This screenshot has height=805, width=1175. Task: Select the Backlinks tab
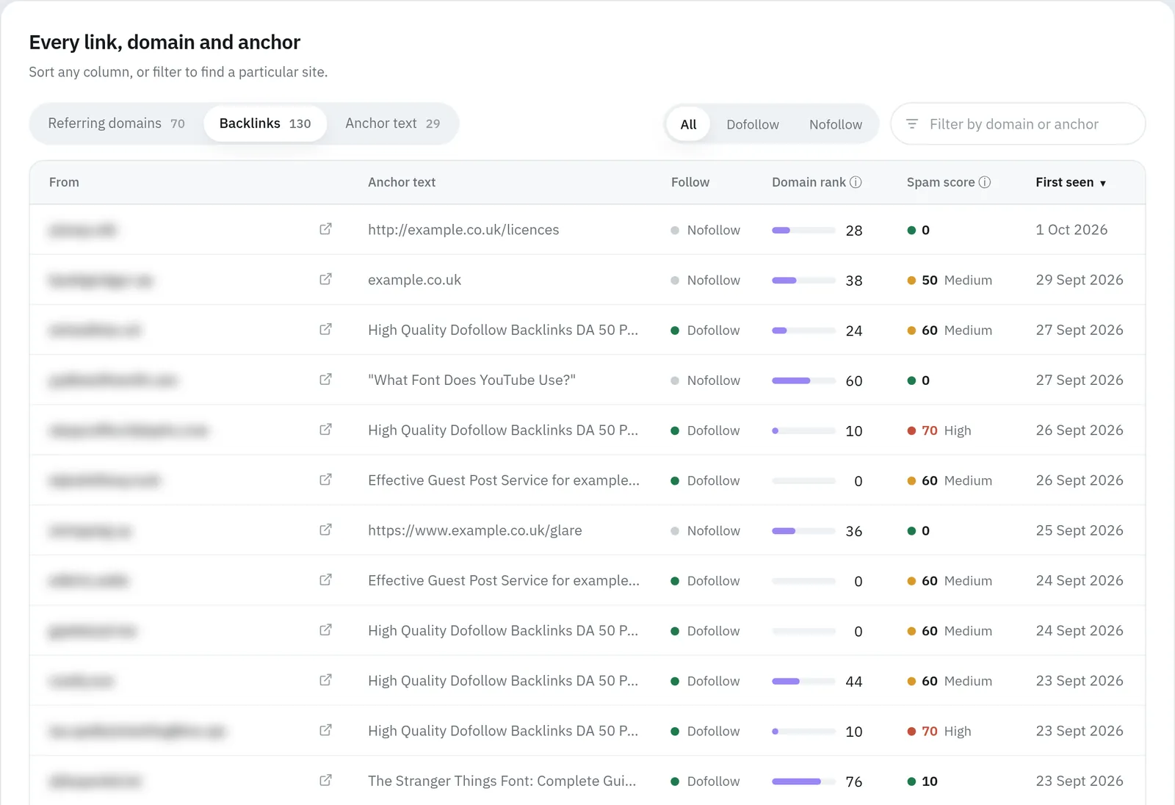pos(265,123)
